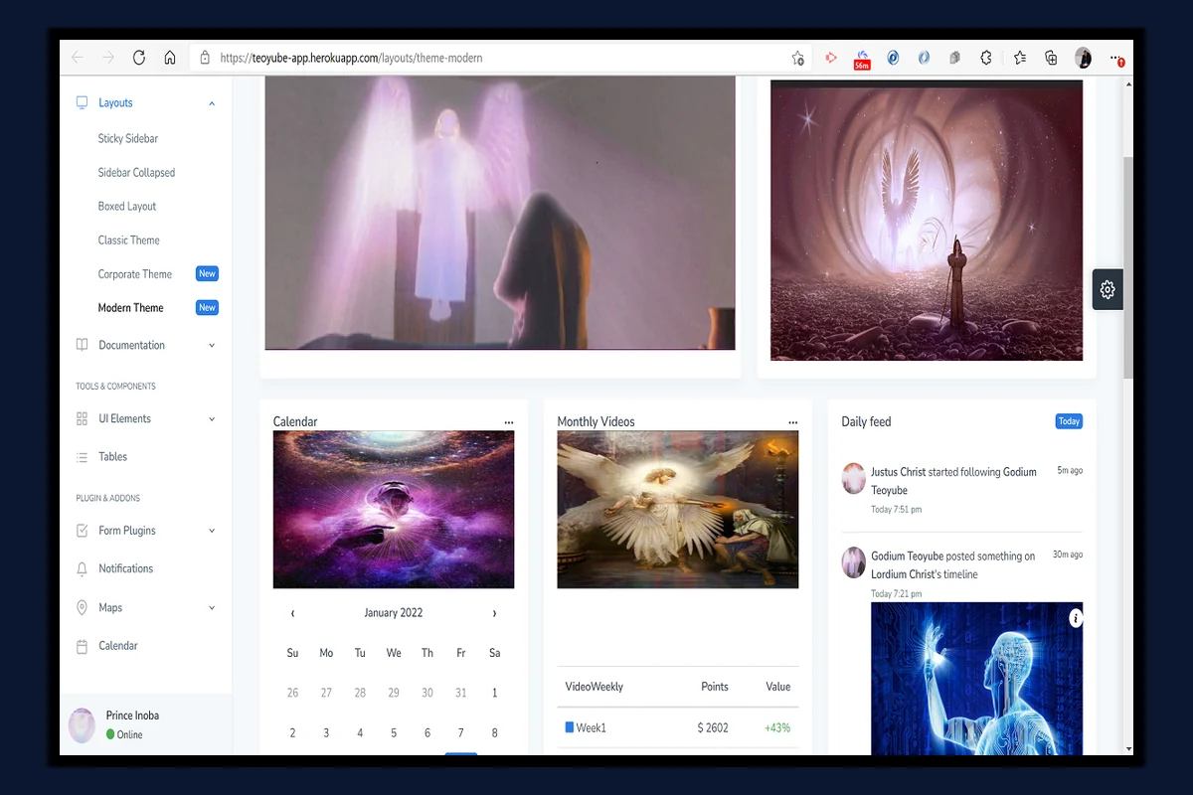Go to the browser home page icon
Screen dimensions: 1193x795
click(170, 58)
